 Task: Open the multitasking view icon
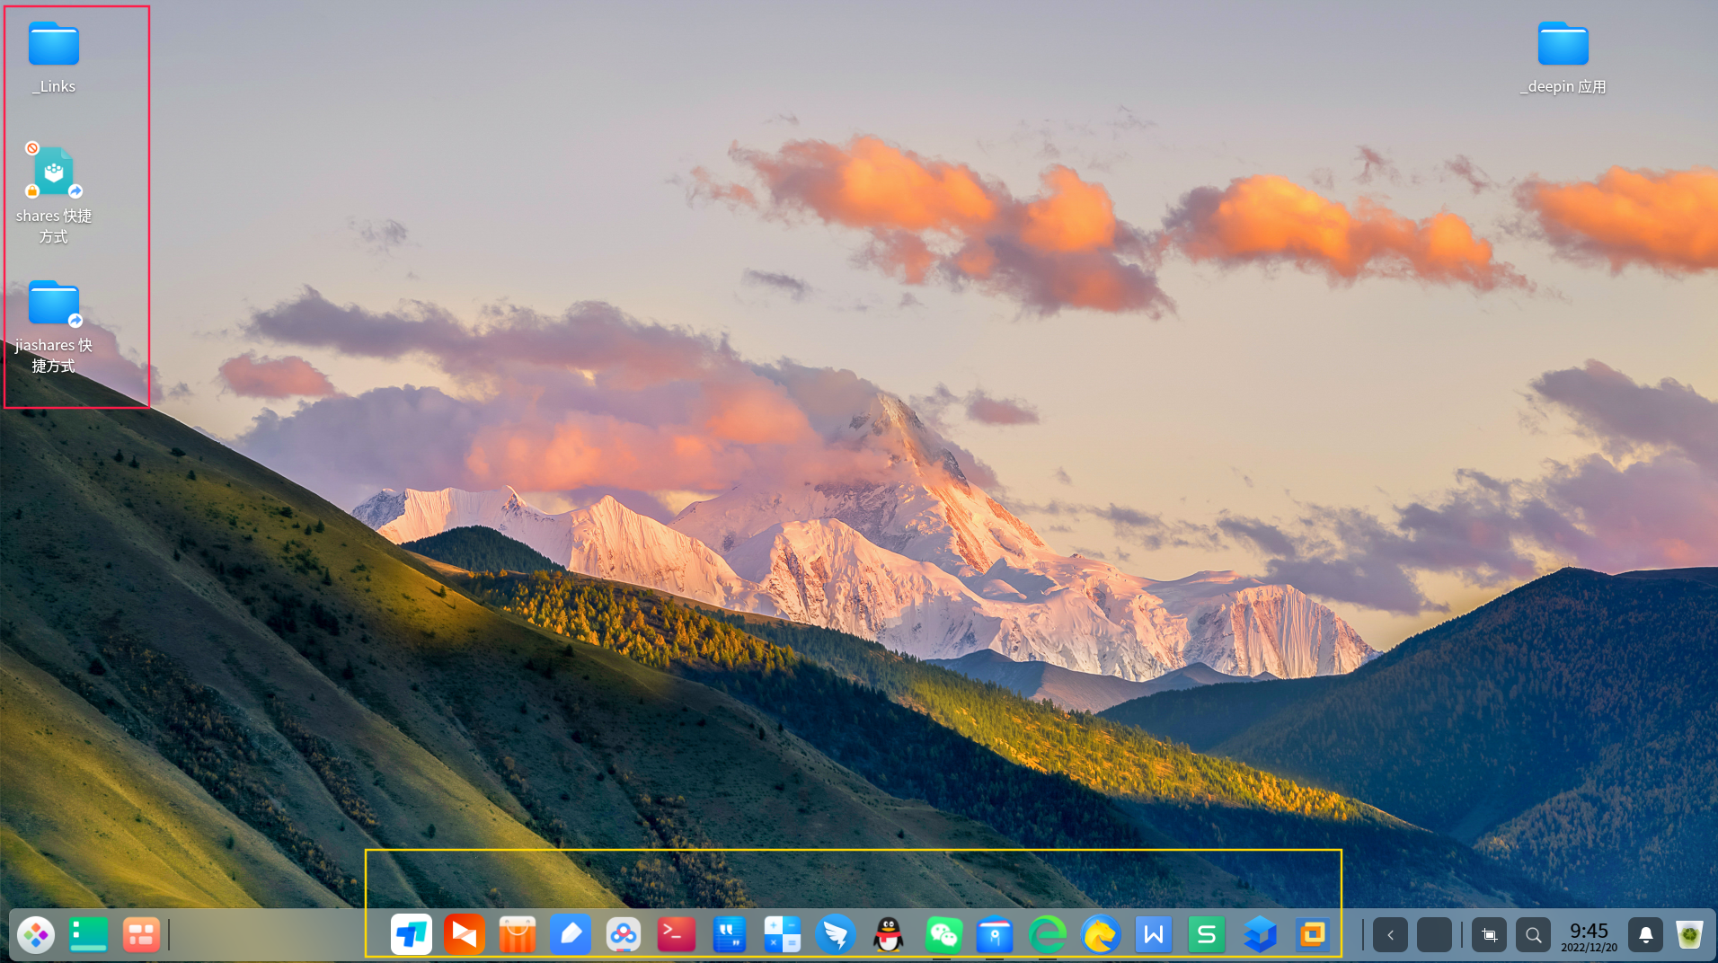141,935
